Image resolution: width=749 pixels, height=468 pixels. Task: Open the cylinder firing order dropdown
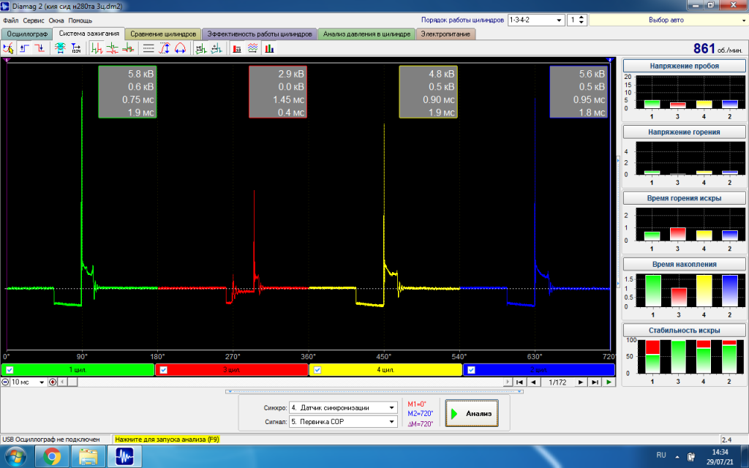536,20
